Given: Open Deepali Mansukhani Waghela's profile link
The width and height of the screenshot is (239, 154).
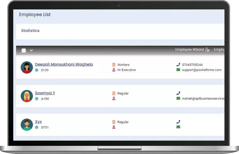Looking at the screenshot, I should tap(64, 64).
